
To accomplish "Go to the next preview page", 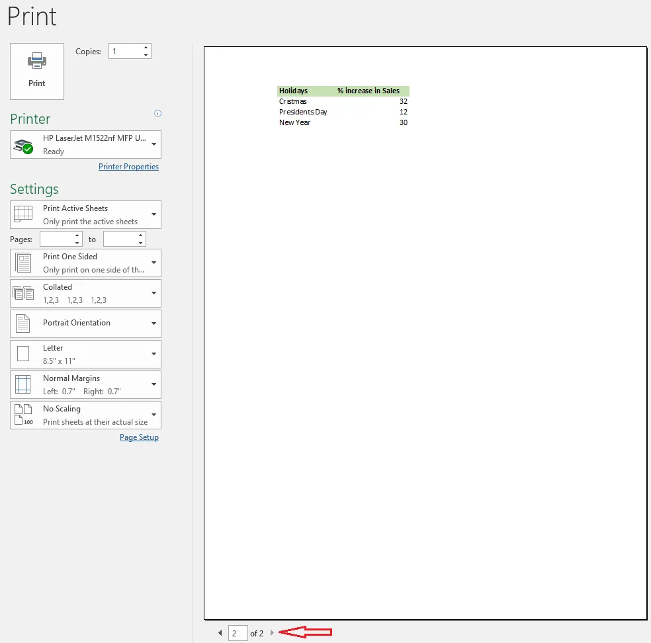I will (272, 632).
